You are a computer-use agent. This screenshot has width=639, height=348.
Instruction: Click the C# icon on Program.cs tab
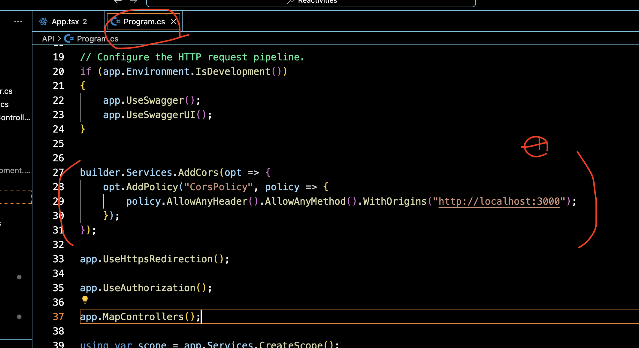pyautogui.click(x=115, y=22)
